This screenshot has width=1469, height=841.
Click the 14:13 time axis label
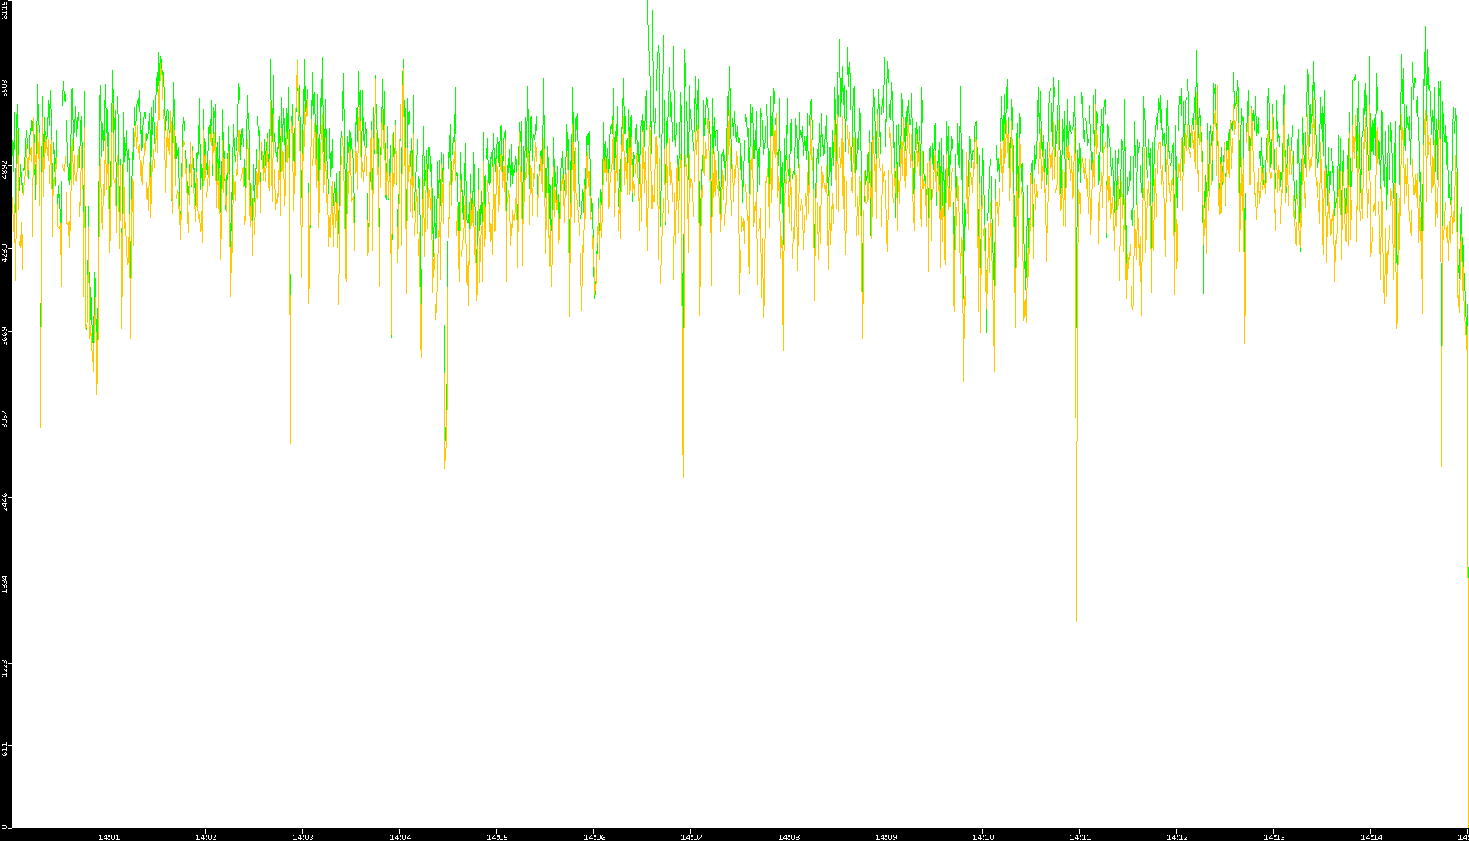tap(1274, 837)
